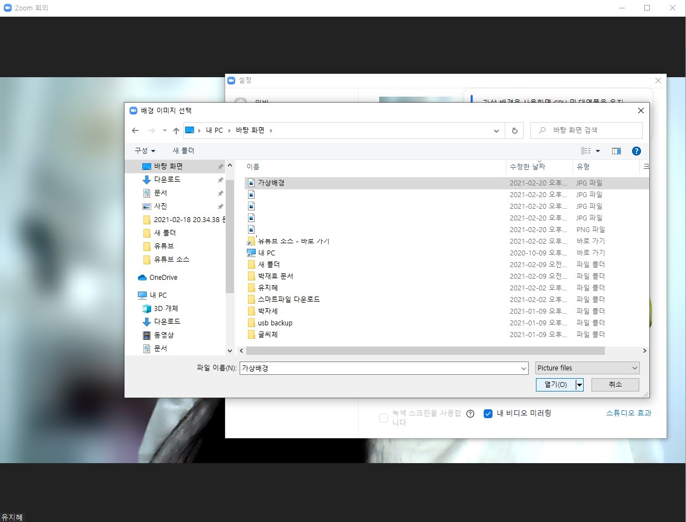Click the horizontal scrollbar of file list
The width and height of the screenshot is (686, 522).
click(x=425, y=351)
